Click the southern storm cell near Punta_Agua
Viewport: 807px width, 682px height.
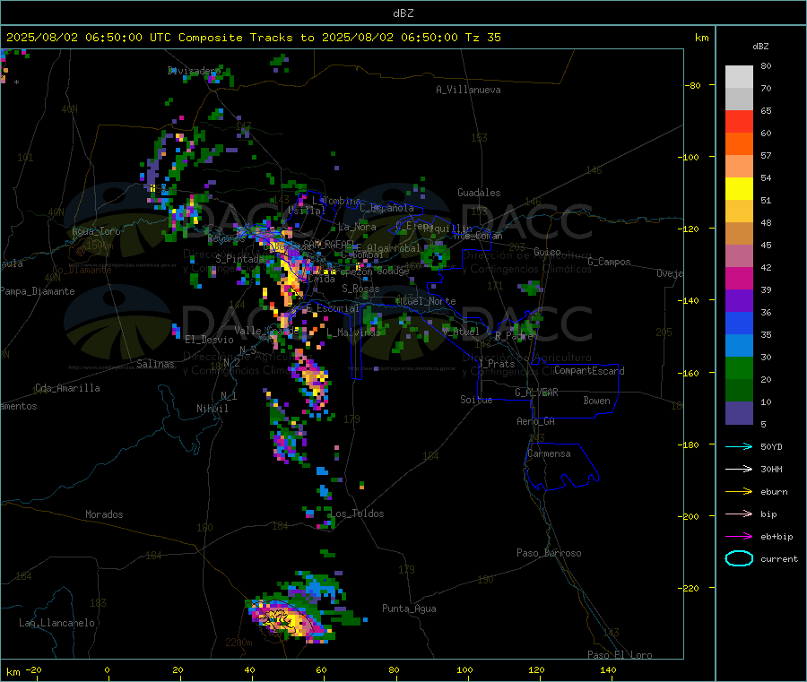click(x=288, y=620)
